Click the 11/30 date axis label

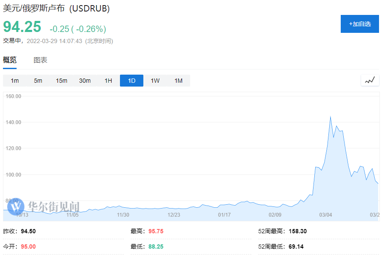123,215
